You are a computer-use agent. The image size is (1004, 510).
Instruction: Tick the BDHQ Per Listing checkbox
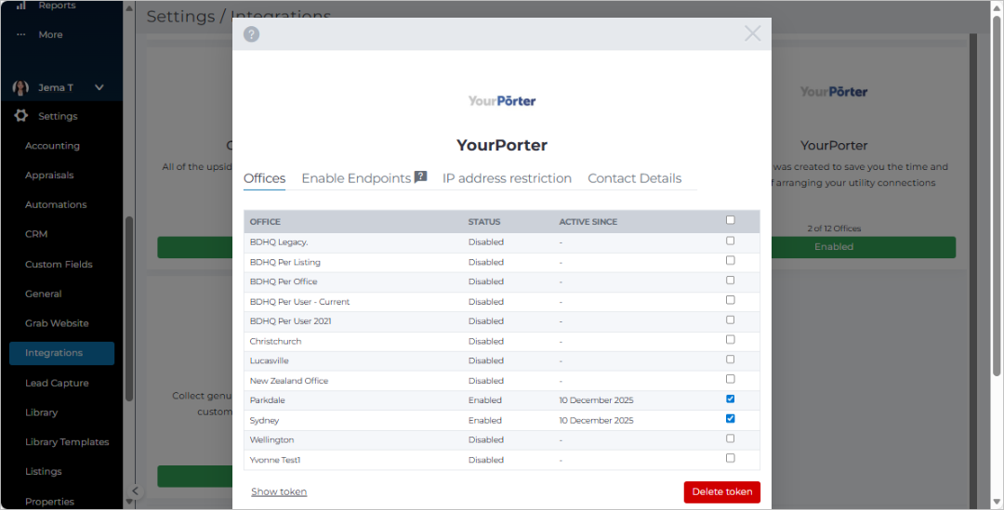731,260
